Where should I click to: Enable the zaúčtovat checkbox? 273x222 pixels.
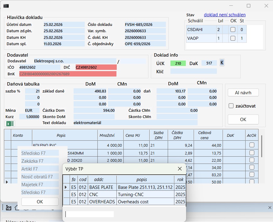point(231,106)
